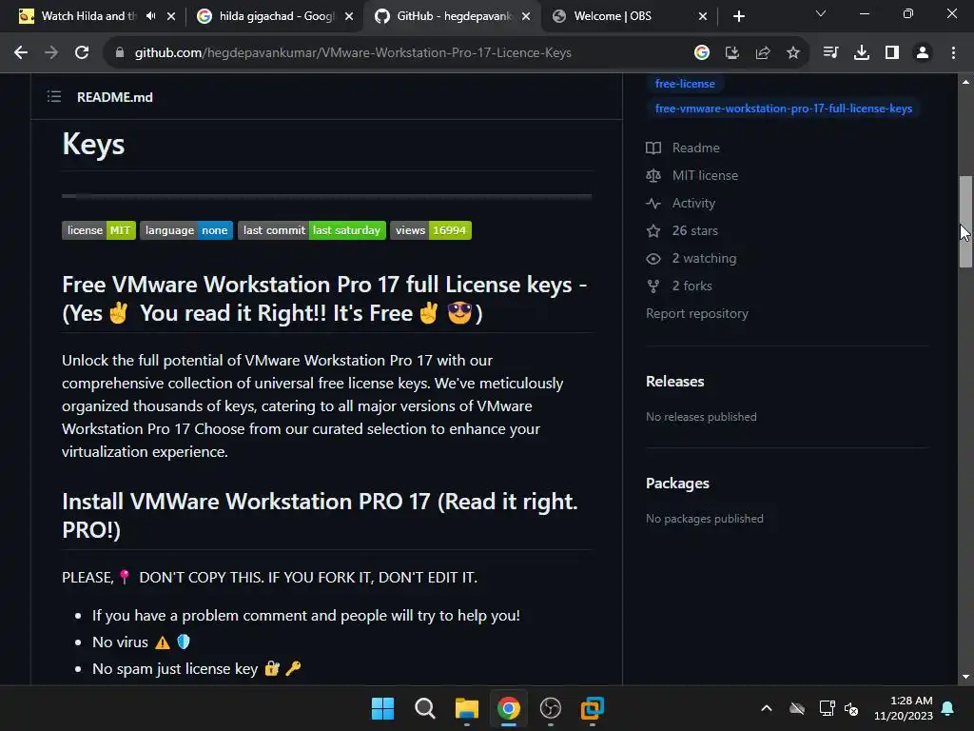Mute the Watch Hilda tab audio icon
974x731 pixels.
pyautogui.click(x=151, y=16)
